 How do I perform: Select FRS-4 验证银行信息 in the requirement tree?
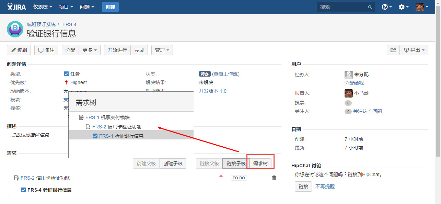121,136
